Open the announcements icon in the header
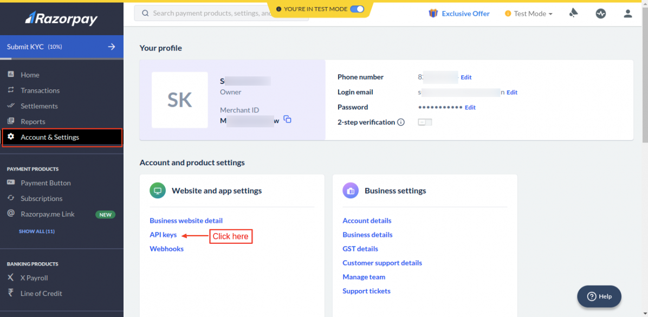648x317 pixels. [573, 14]
